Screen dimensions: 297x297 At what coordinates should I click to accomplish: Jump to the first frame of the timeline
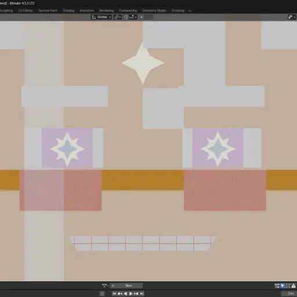[x=114, y=294]
